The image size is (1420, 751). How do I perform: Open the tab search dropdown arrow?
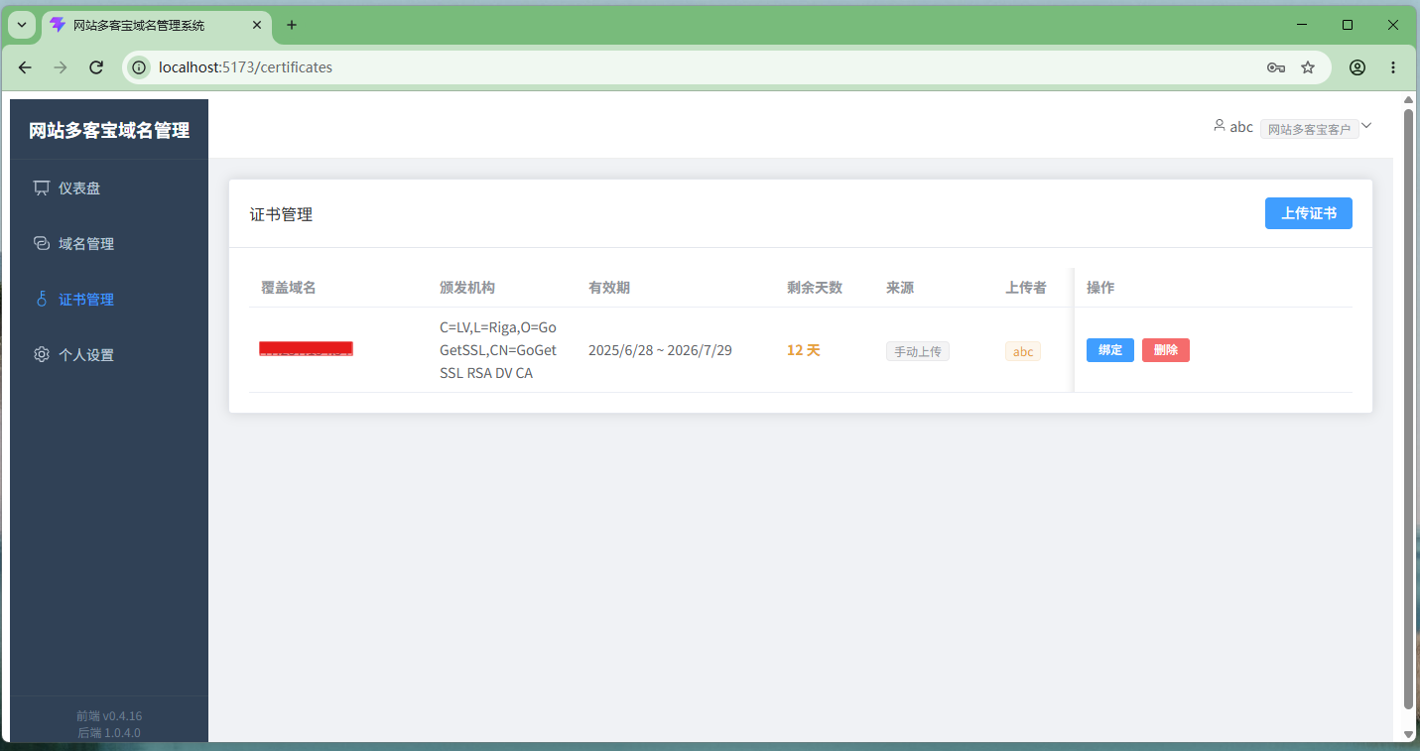[x=22, y=25]
